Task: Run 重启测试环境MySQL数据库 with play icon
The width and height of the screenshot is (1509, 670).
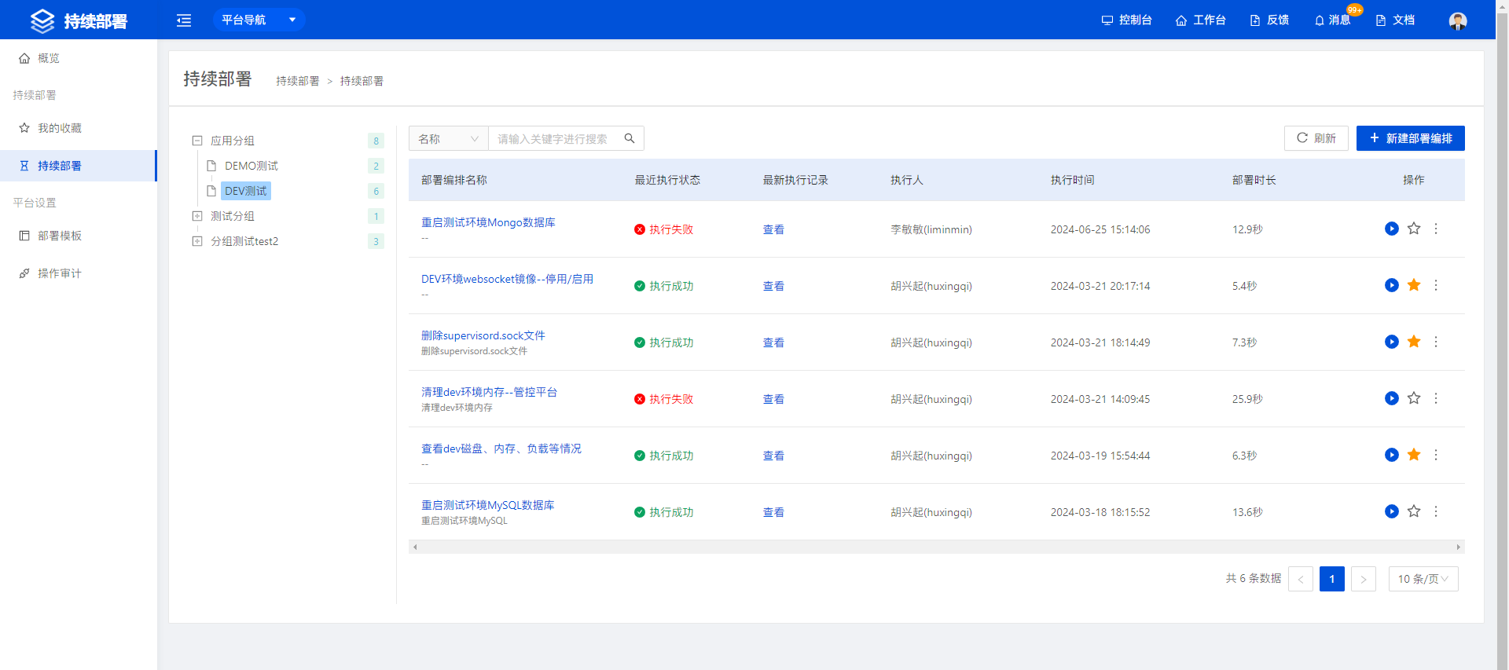Action: click(1392, 511)
